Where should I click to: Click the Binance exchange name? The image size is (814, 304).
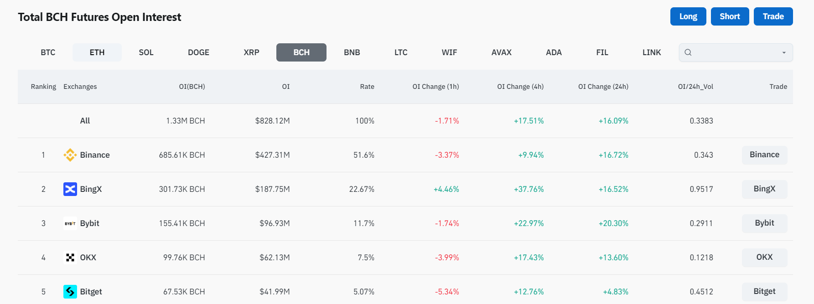point(95,155)
